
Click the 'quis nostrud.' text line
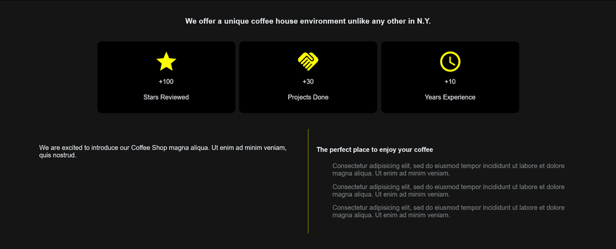click(x=57, y=155)
